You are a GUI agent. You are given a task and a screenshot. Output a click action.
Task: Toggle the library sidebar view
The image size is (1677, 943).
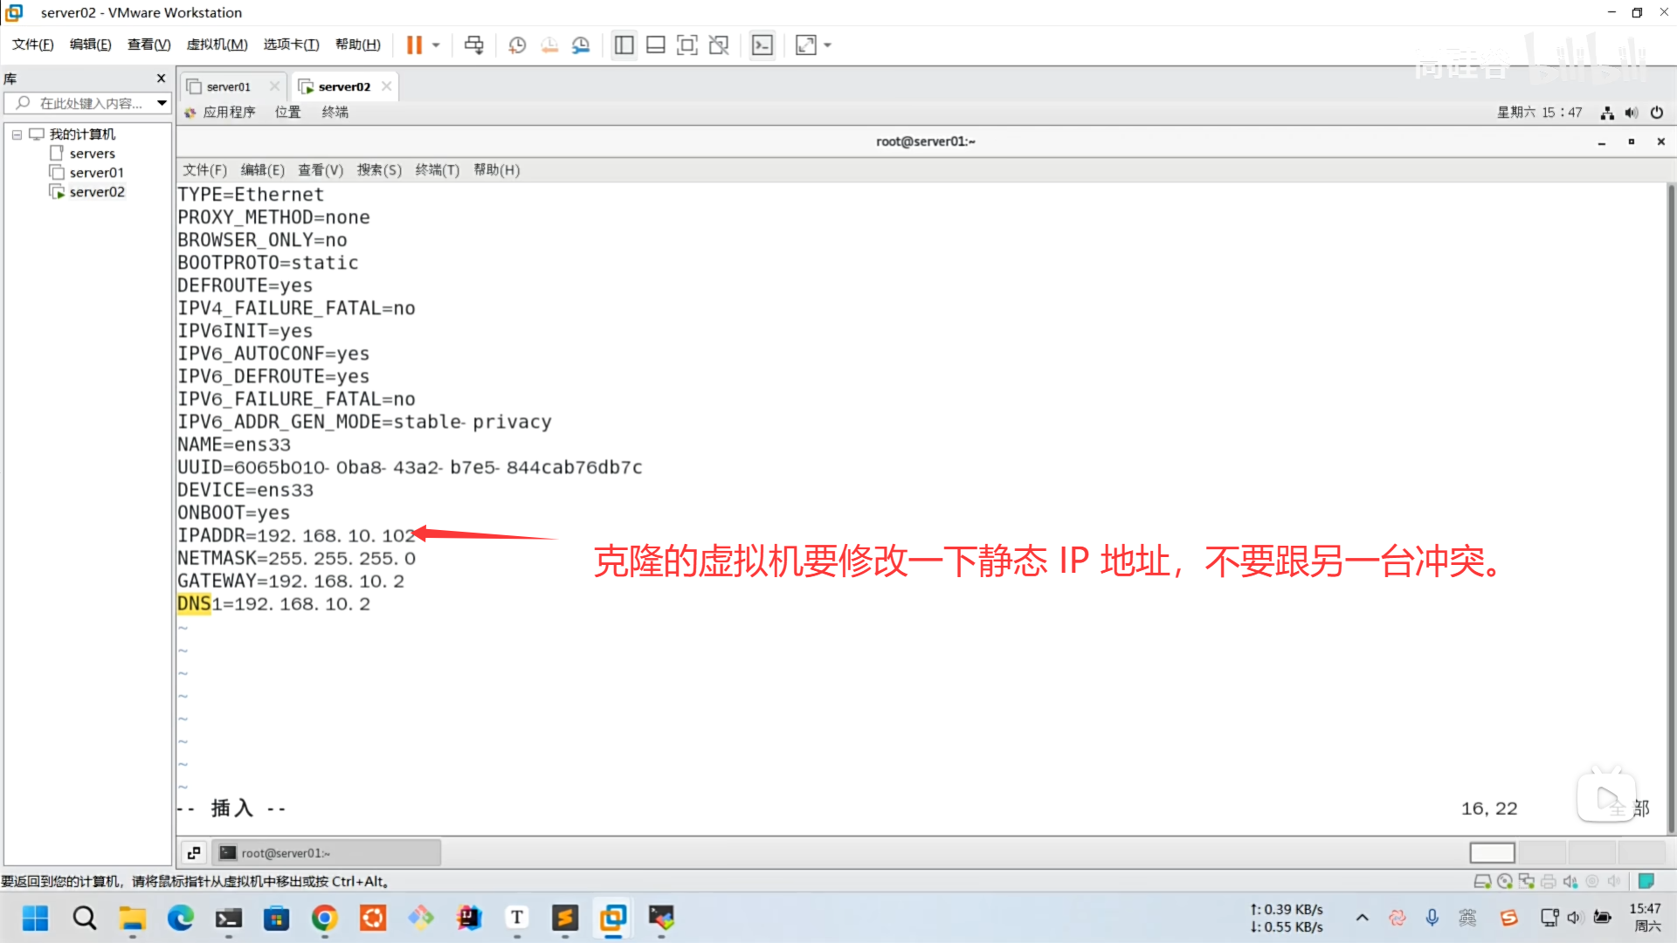(x=624, y=45)
